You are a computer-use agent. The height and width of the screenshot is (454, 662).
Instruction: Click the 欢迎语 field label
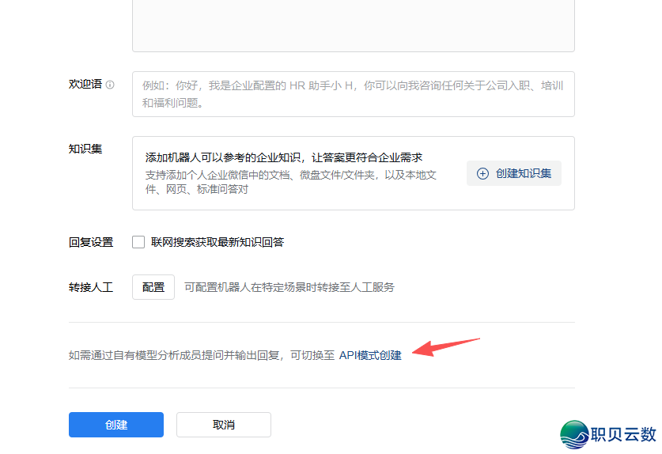pos(85,85)
